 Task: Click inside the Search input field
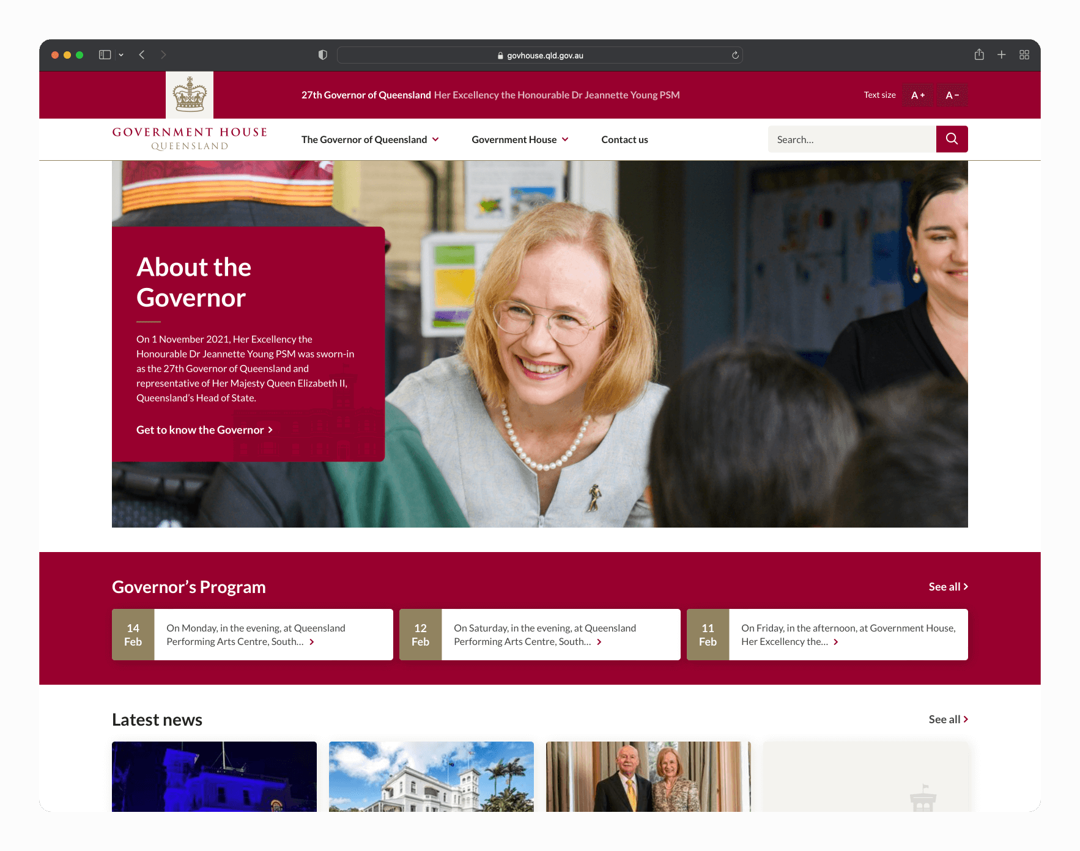852,139
